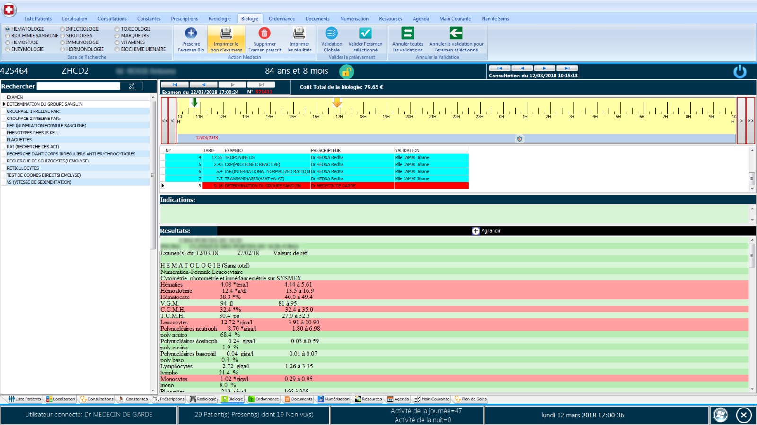Print results with Imprimer les résultats
The width and height of the screenshot is (757, 425).
[299, 39]
